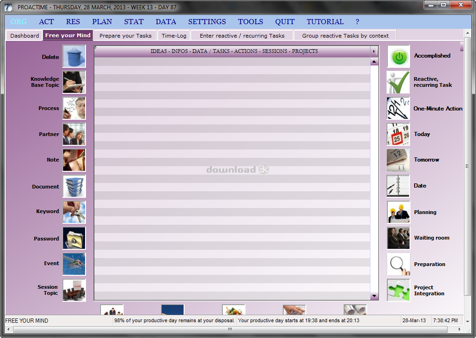
Task: Expand the list header right arrow
Action: (374, 51)
